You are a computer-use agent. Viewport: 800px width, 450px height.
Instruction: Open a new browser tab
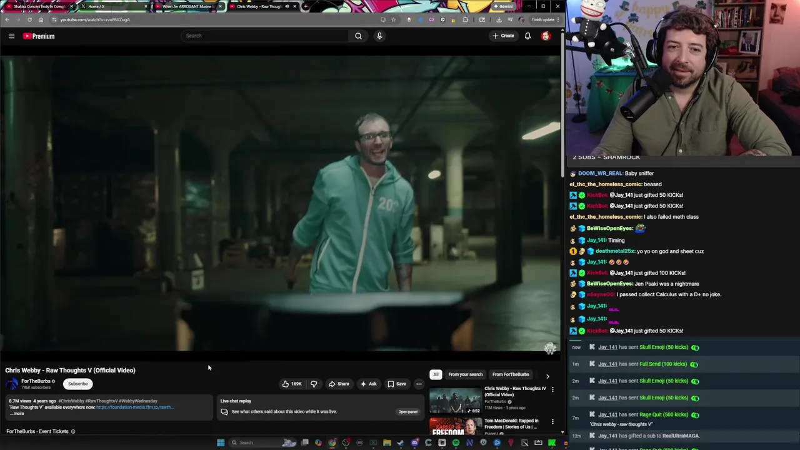pyautogui.click(x=305, y=6)
